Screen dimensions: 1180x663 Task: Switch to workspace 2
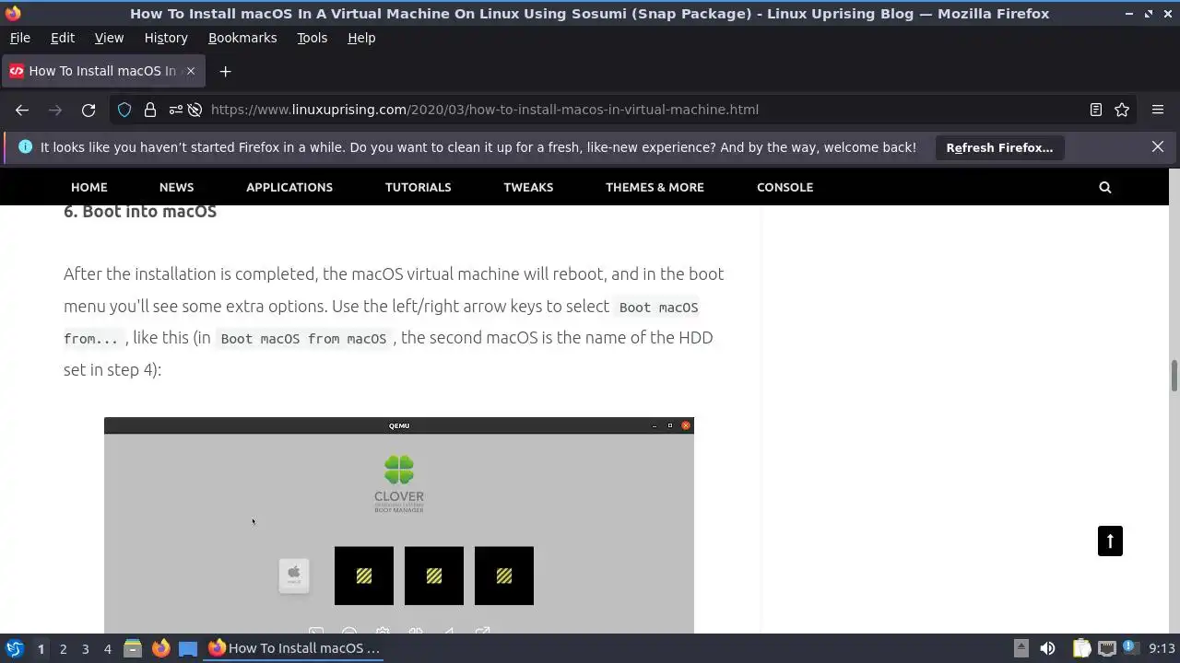point(63,648)
